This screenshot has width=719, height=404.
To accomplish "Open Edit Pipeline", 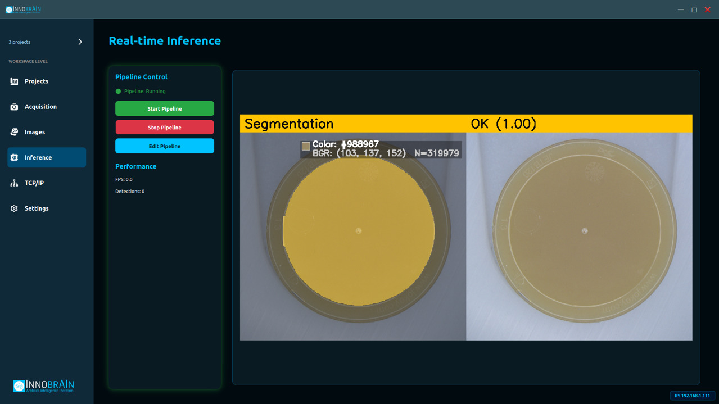I will coord(165,146).
